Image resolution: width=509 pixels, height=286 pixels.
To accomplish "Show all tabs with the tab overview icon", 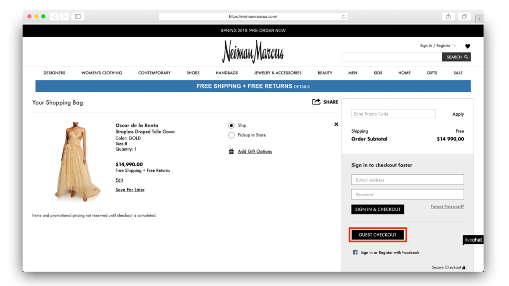I will click(x=464, y=16).
